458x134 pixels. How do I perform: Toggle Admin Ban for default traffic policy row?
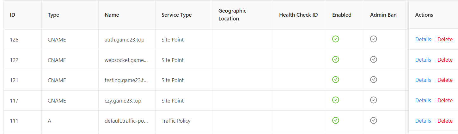pos(373,120)
